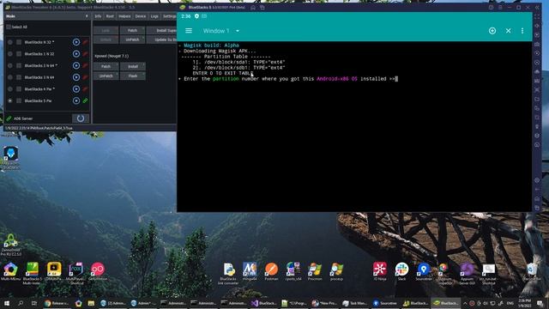Open Task View on taskbar
Image resolution: width=549 pixels, height=309 pixels.
tap(34, 303)
